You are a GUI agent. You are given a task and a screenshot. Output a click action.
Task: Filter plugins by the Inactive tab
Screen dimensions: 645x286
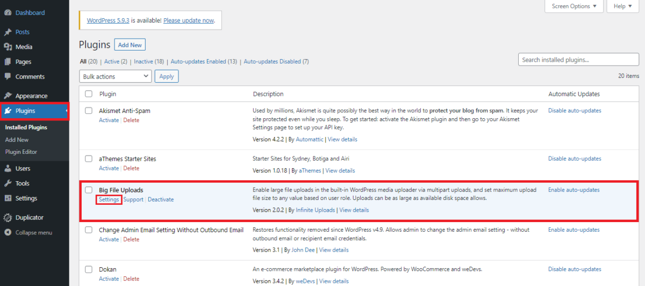pos(144,61)
